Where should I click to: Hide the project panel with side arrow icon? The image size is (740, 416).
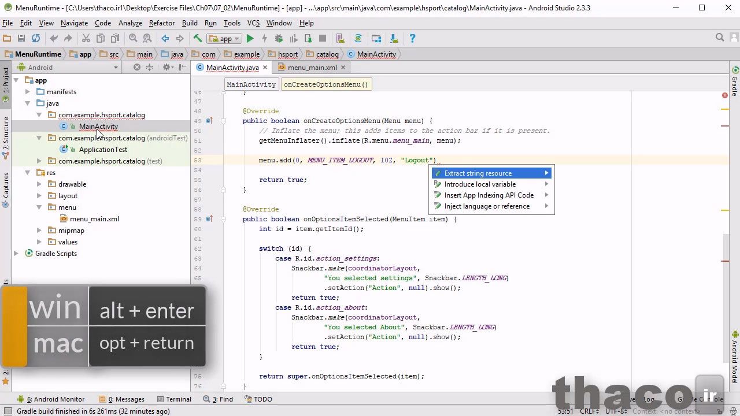183,67
